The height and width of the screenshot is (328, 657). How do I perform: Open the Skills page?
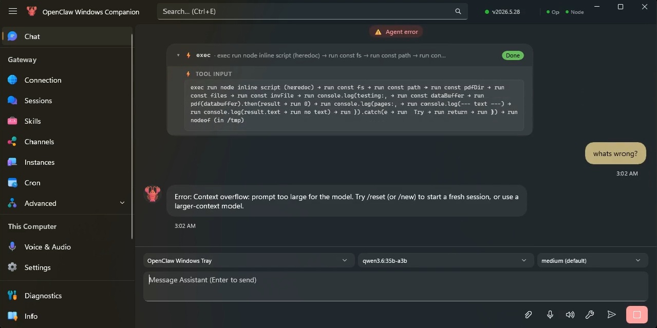(67, 121)
